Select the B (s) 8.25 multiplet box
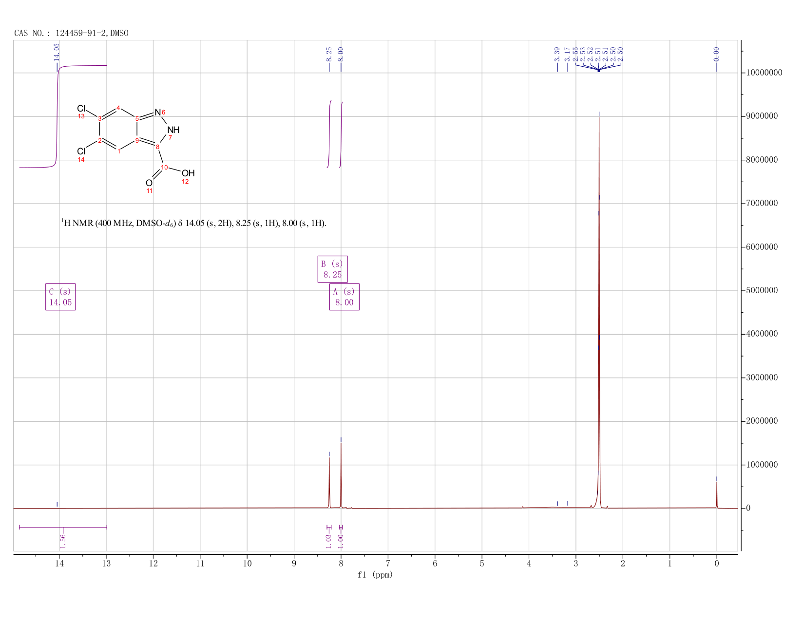The image size is (804, 621). point(332,269)
